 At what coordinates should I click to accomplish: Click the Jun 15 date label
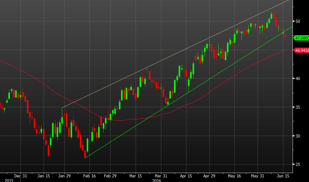click(x=283, y=176)
